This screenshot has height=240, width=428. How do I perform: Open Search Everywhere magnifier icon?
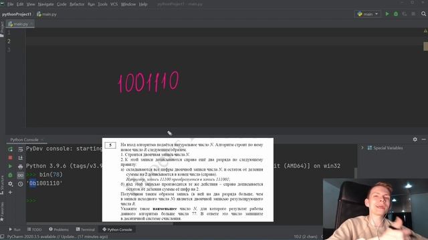[x=423, y=13]
